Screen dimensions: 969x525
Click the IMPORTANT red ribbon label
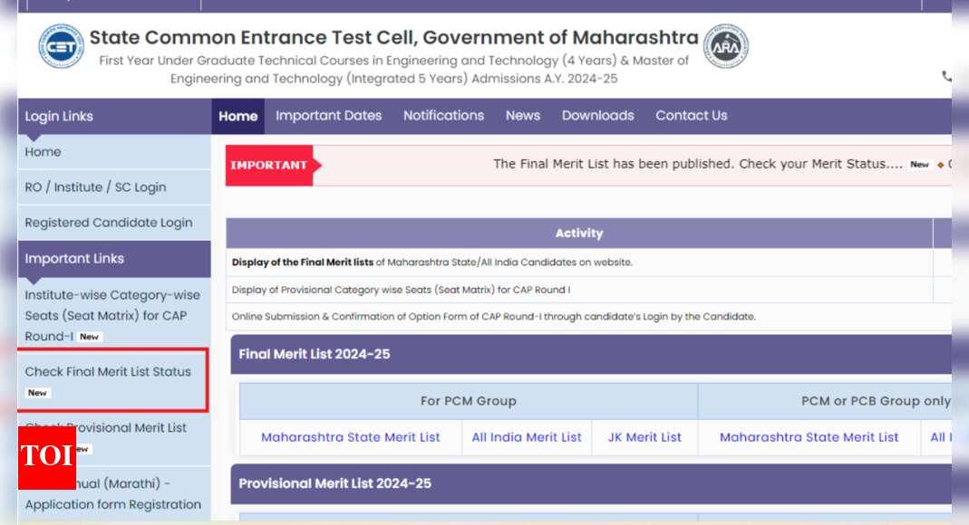(x=268, y=165)
